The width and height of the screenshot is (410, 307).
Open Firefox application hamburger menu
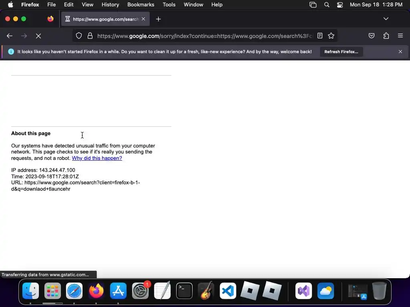[x=400, y=36]
